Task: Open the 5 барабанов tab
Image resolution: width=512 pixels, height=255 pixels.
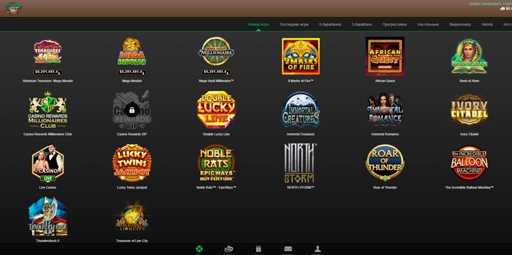Action: point(330,25)
